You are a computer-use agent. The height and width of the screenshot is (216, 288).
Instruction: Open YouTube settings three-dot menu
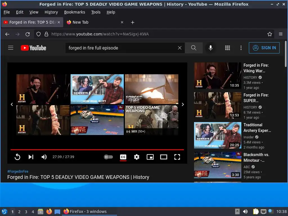(x=241, y=48)
